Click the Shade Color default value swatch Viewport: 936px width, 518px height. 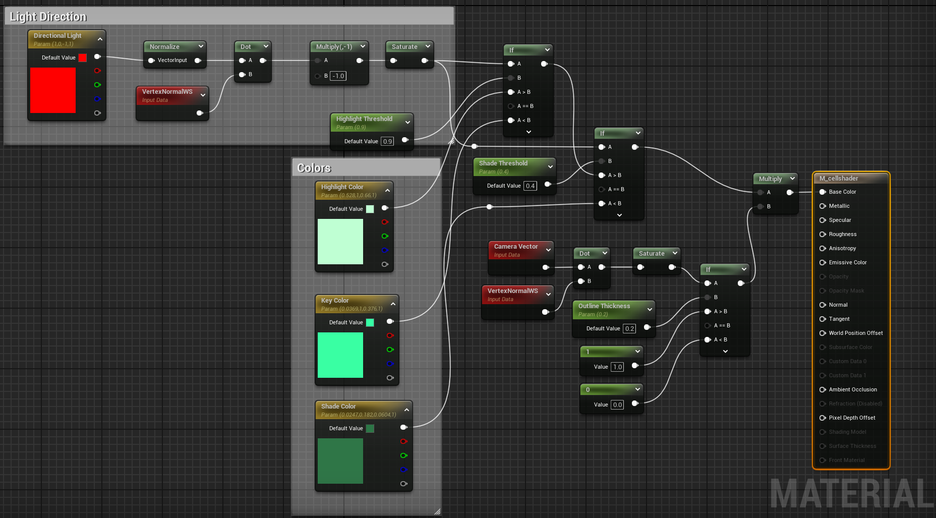click(370, 428)
